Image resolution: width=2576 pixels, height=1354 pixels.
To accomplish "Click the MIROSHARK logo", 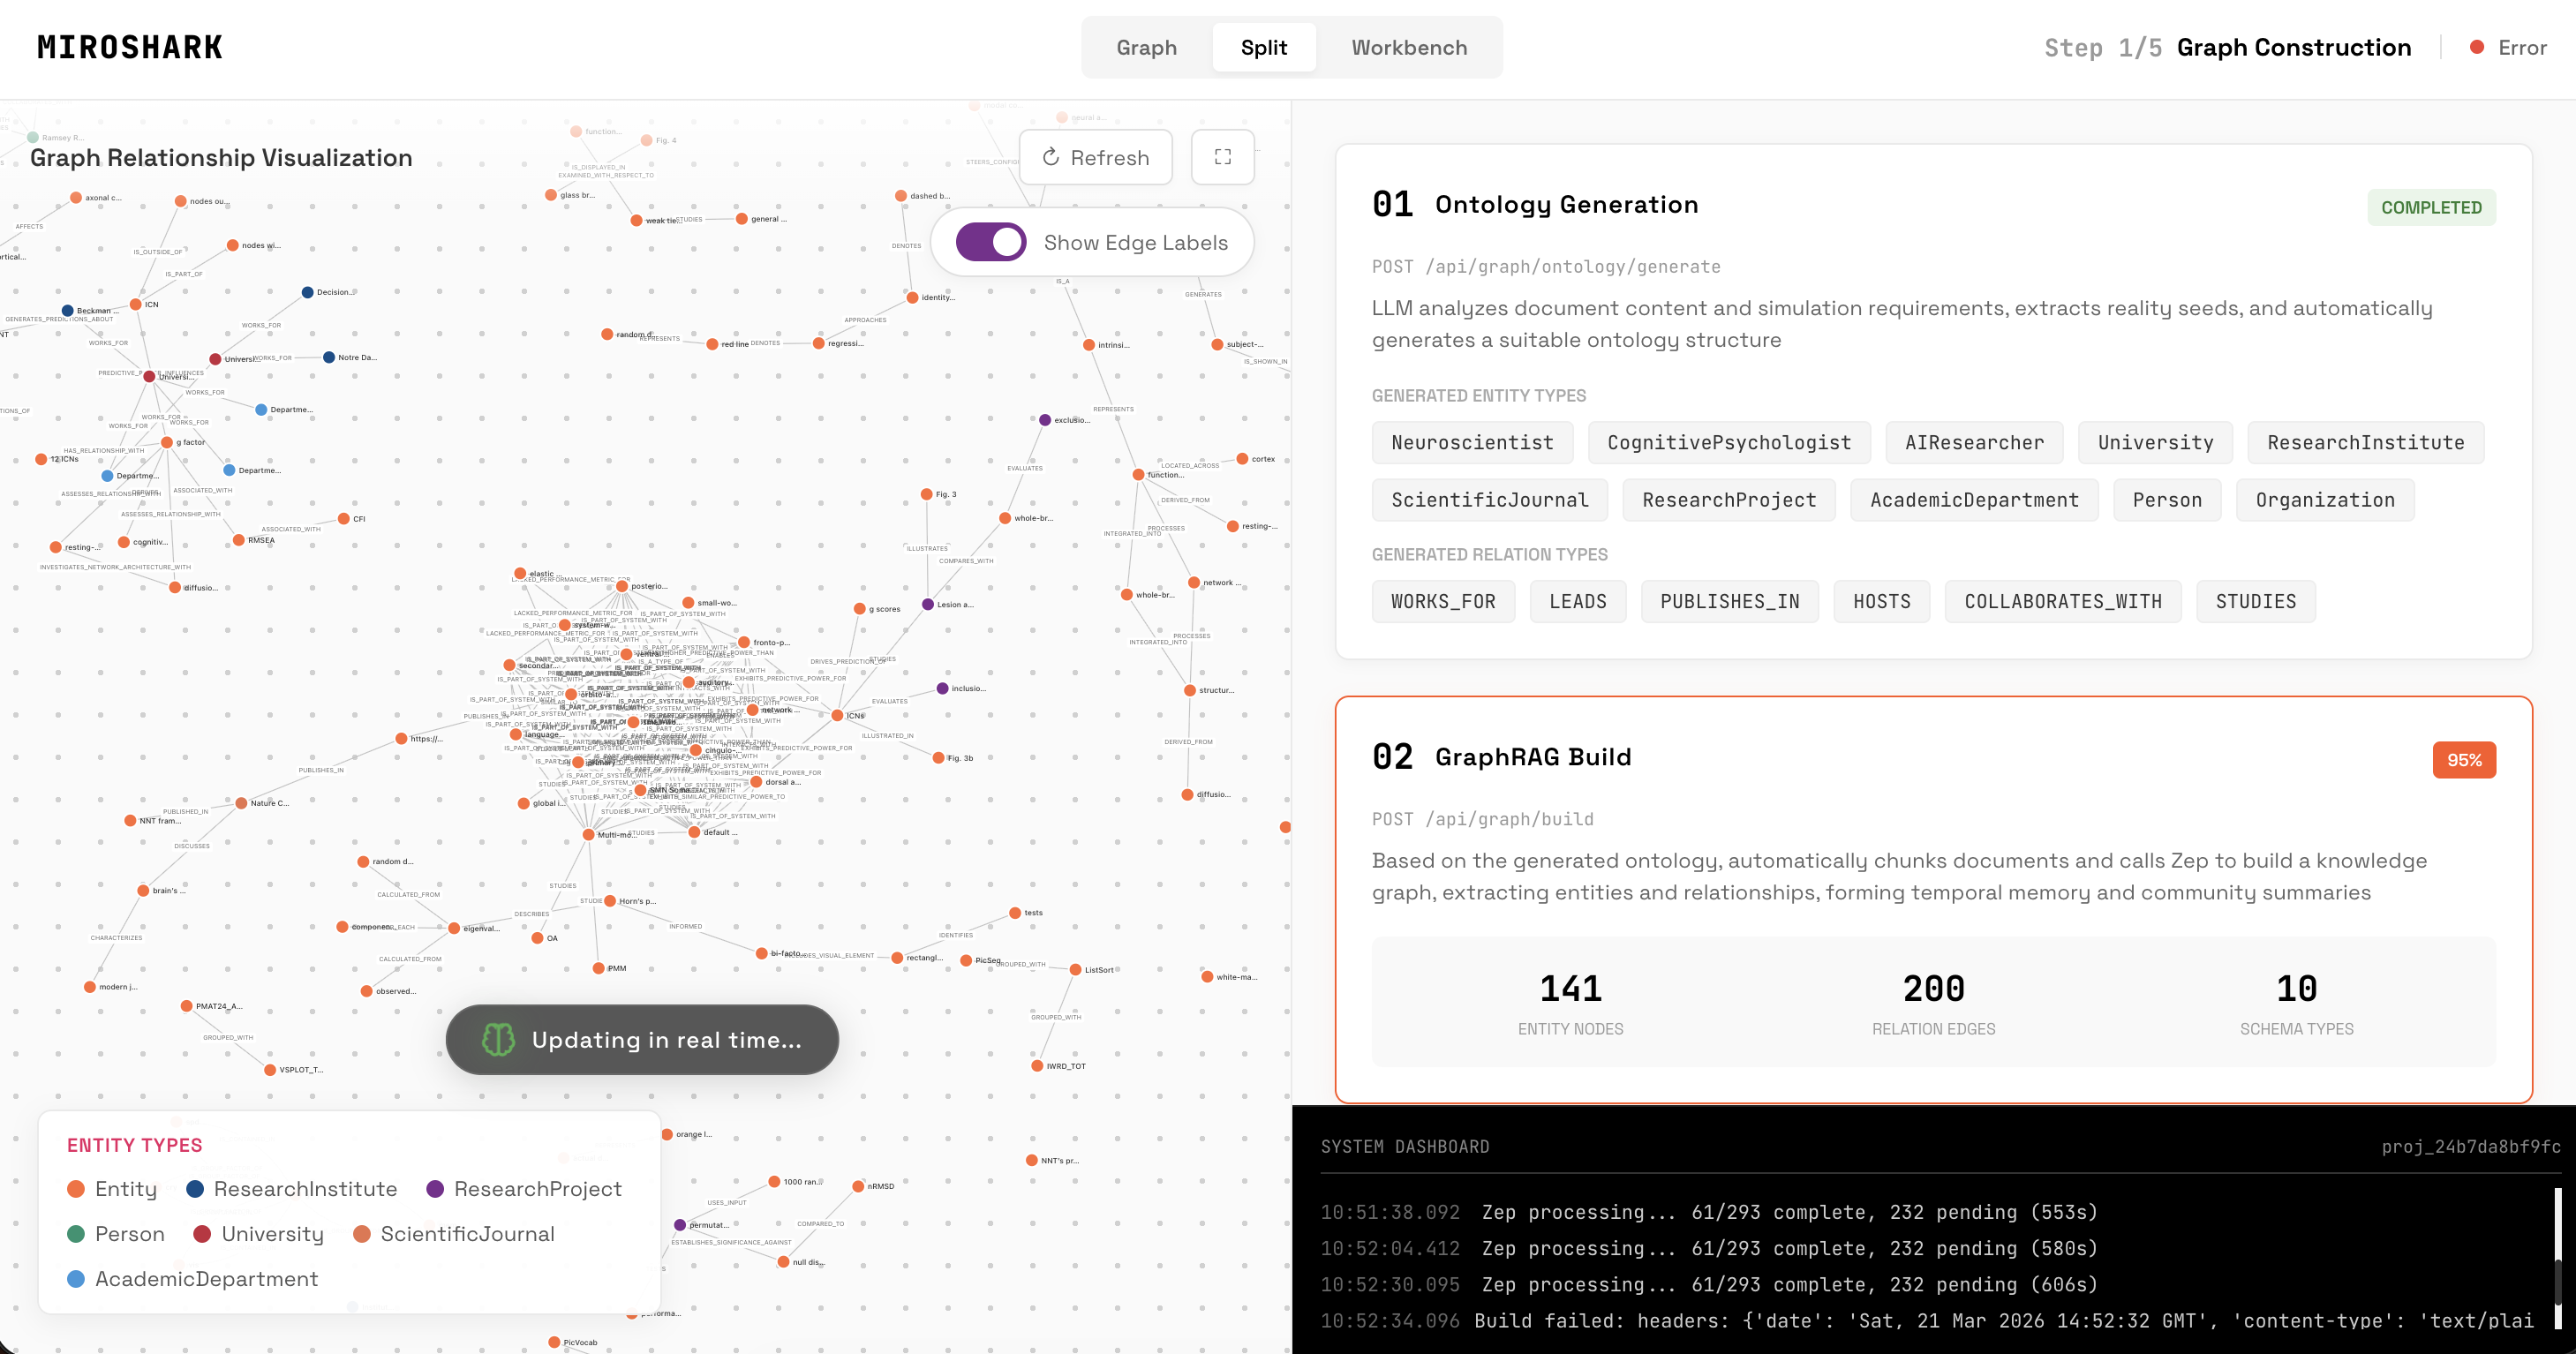I will (x=129, y=46).
